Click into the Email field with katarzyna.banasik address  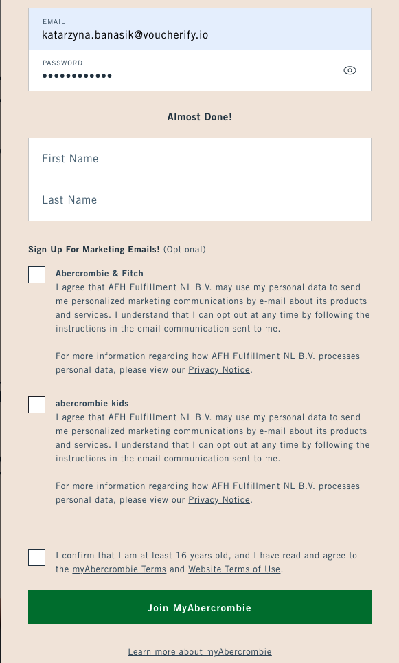[x=200, y=29]
